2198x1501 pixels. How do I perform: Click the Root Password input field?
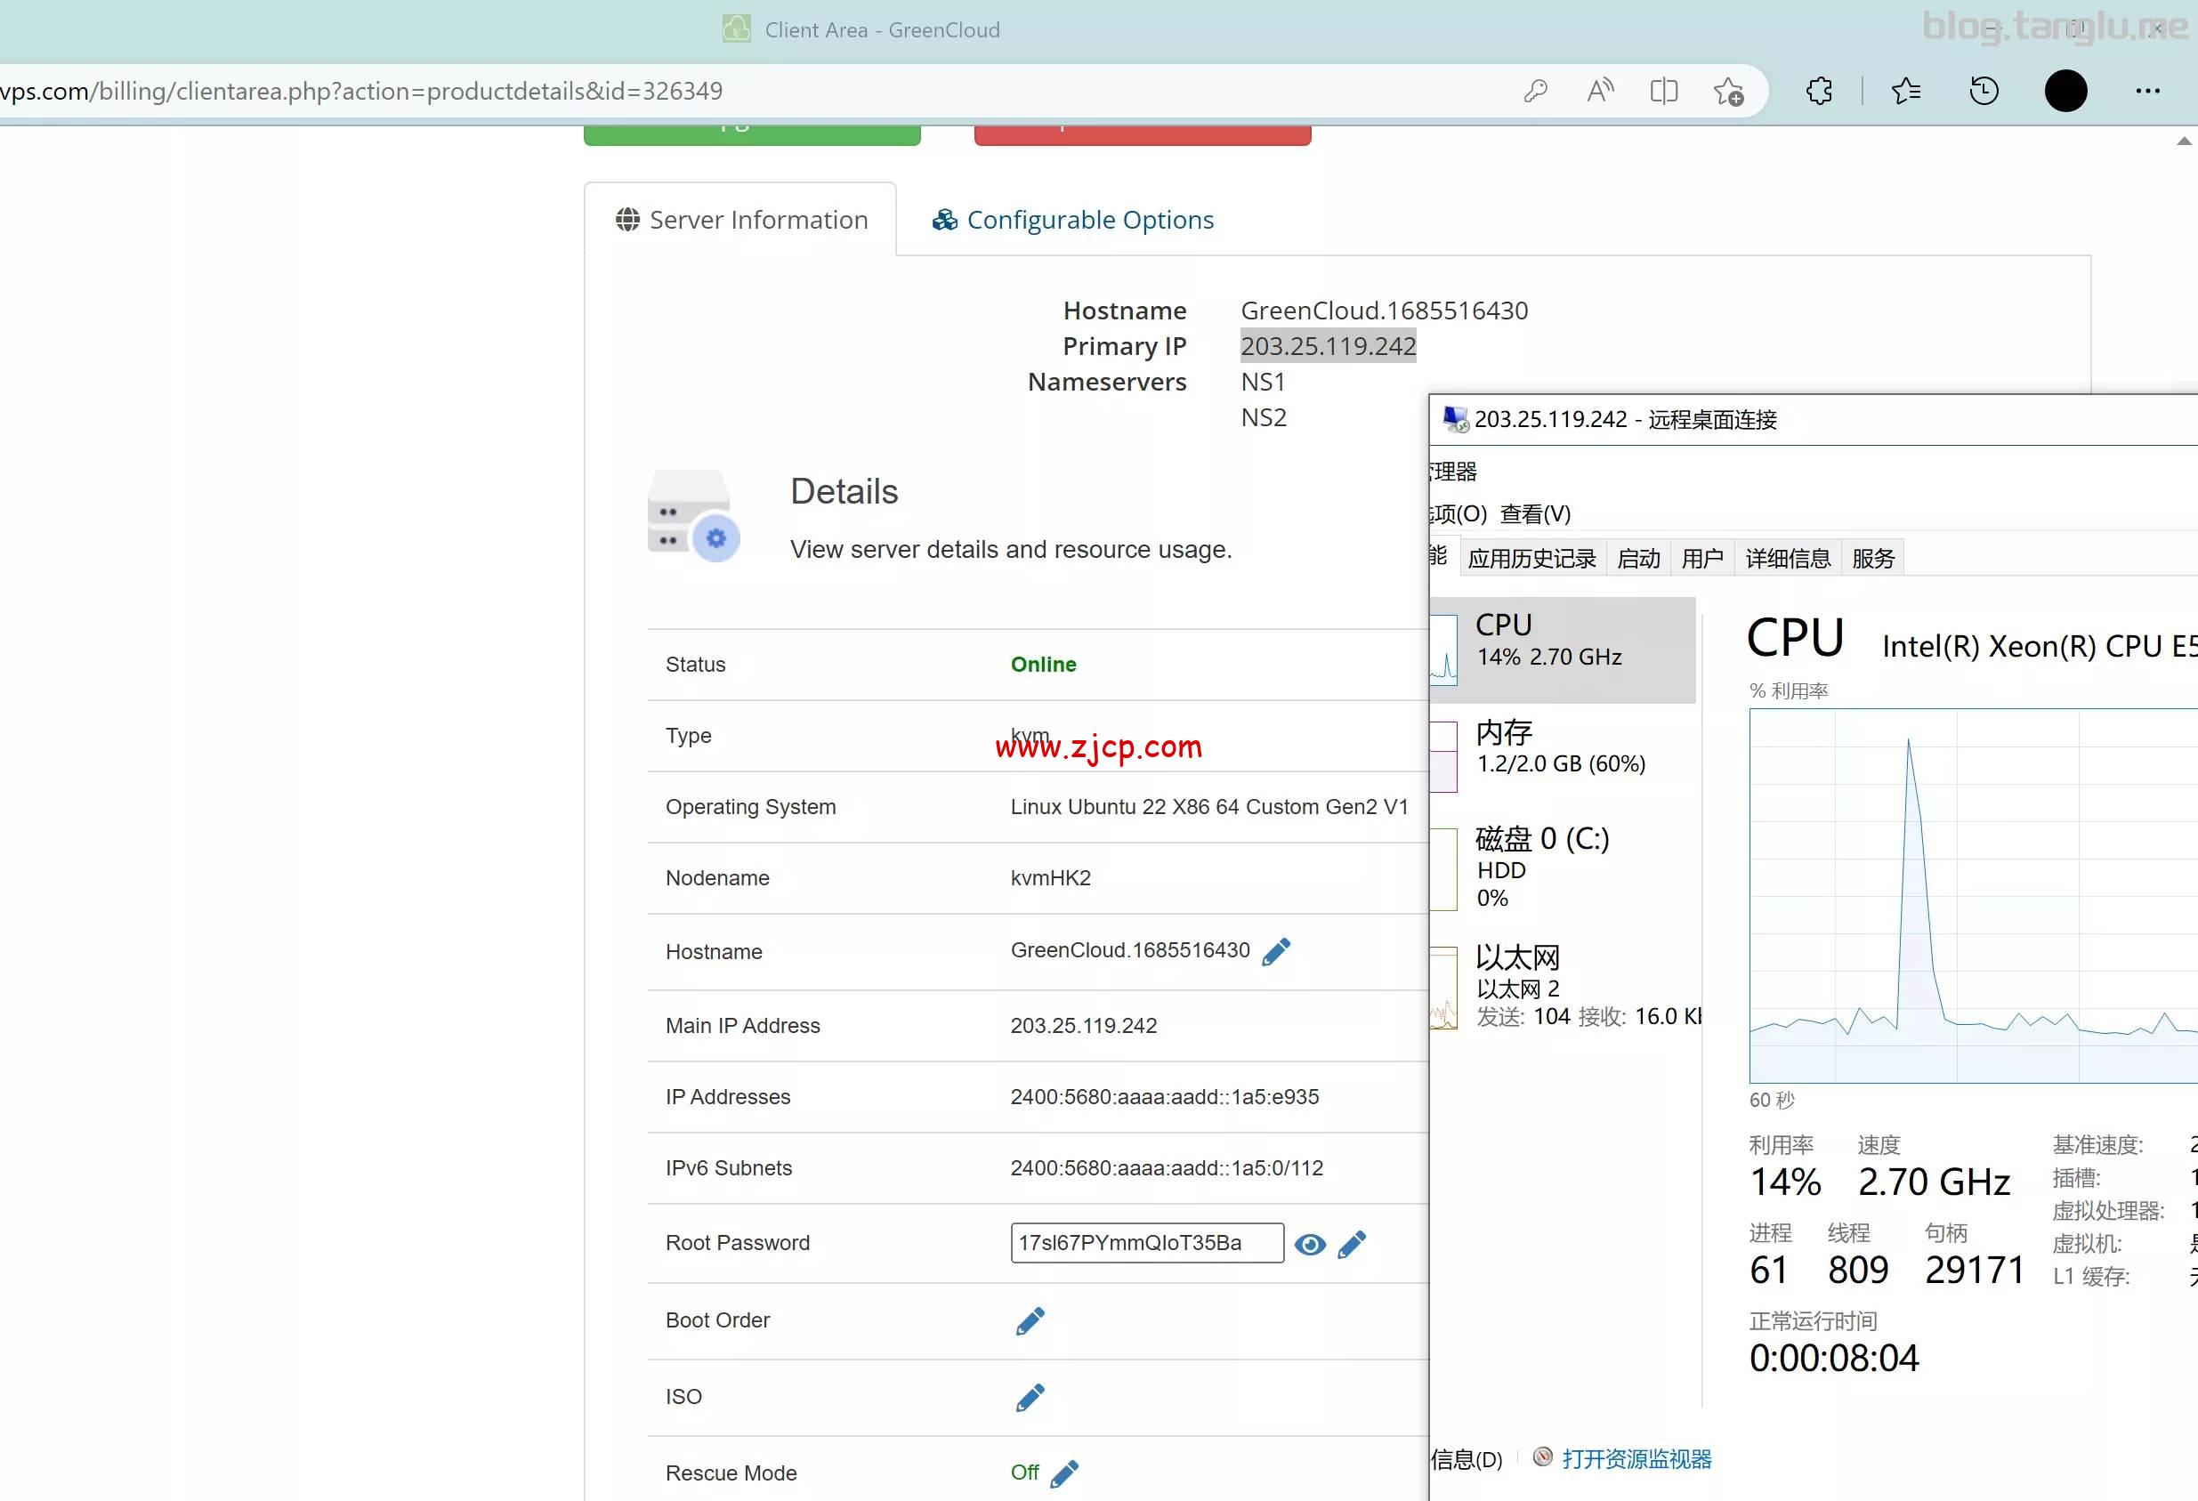[1145, 1243]
